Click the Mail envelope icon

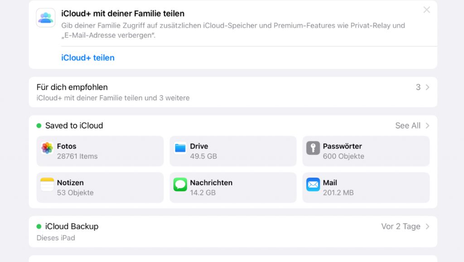313,184
